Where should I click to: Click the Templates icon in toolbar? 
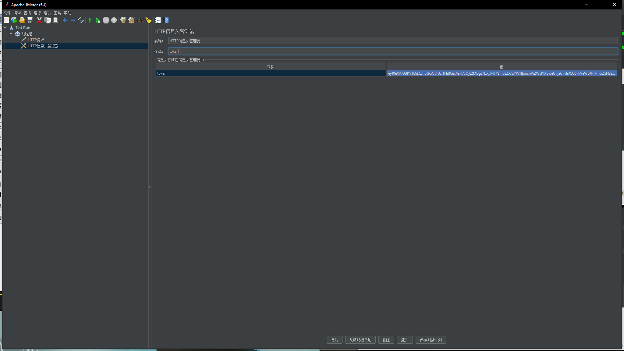pos(14,20)
